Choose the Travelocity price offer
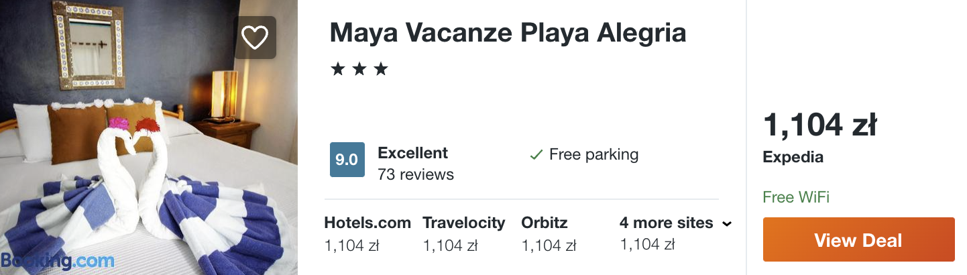 click(463, 233)
